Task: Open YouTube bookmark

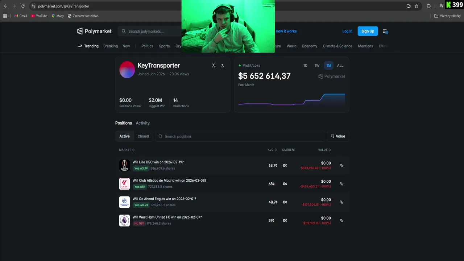Action: [39, 16]
